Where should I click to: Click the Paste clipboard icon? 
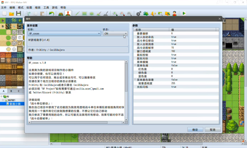(42, 14)
